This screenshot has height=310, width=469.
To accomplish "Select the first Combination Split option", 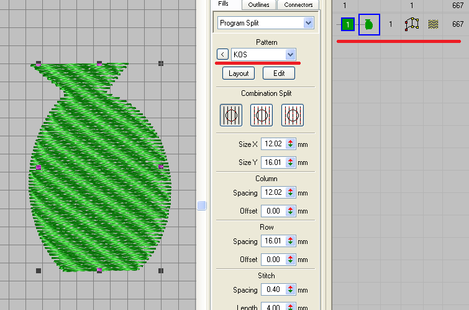I will (231, 115).
